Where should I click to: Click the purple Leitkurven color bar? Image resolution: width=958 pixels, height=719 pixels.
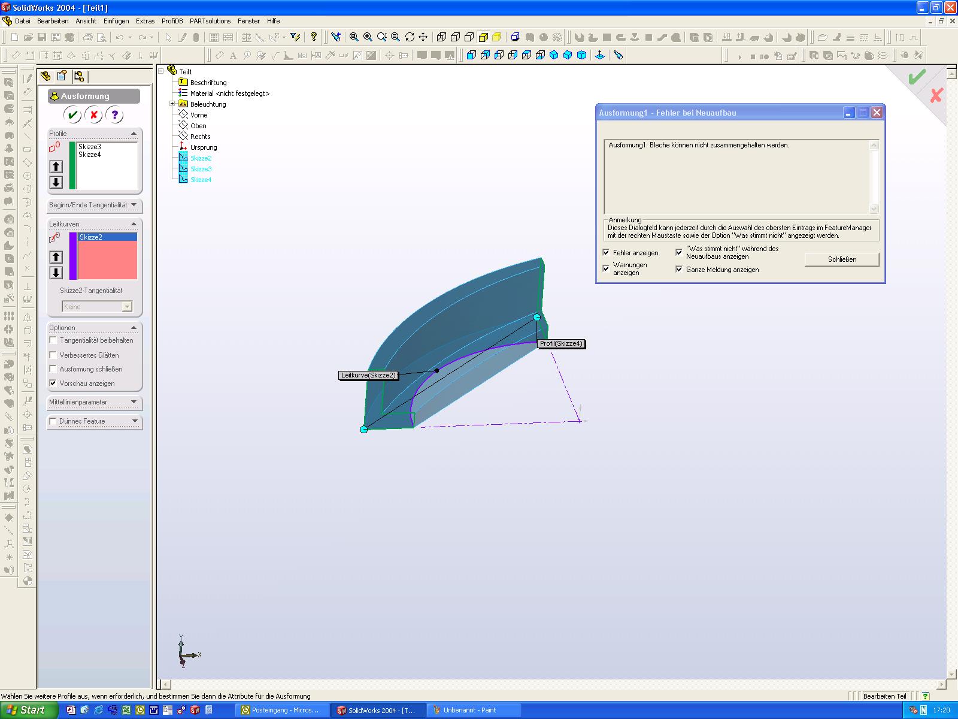click(73, 256)
